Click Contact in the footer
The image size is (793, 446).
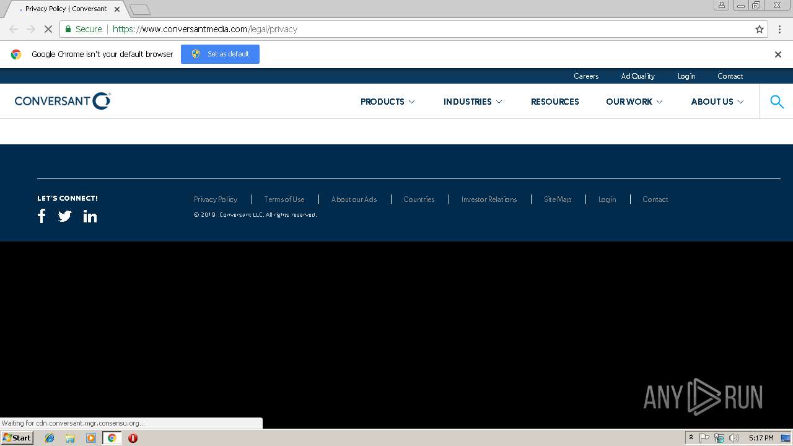click(x=655, y=199)
